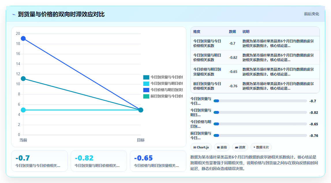Toggle legend swatch for 今日到货量与明日价格 series
Screen dimensions: 331x183
(x=146, y=84)
